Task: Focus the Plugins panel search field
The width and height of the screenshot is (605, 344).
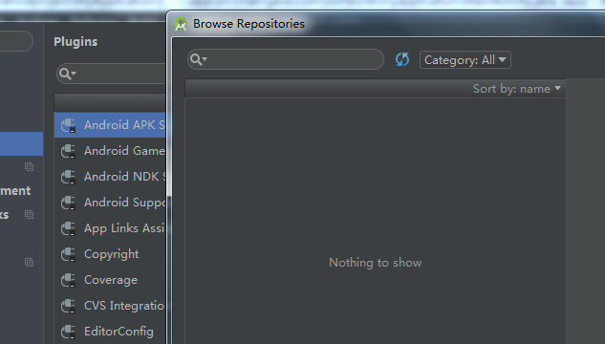Action: coord(111,74)
